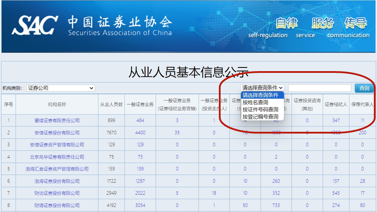Click the 347 证券经纪人 count for 爱建证券
The width and height of the screenshot is (377, 212).
click(x=336, y=120)
